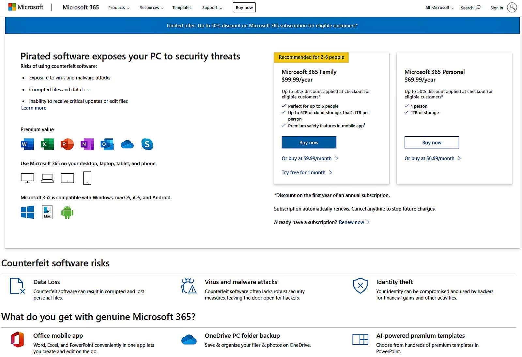Screen dimensions: 522x357
Task: Click the Virus and malware bug icon
Action: pos(189,286)
